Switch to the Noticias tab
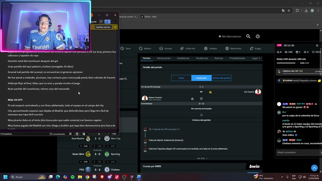Screen dimensions: 322x181 pyautogui.click(x=219, y=58)
